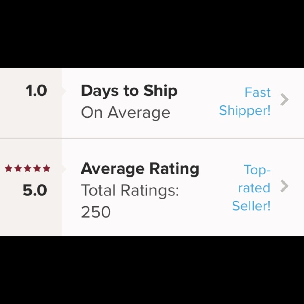
Task: Expand the Days to Ship row chevron
Action: click(284, 100)
